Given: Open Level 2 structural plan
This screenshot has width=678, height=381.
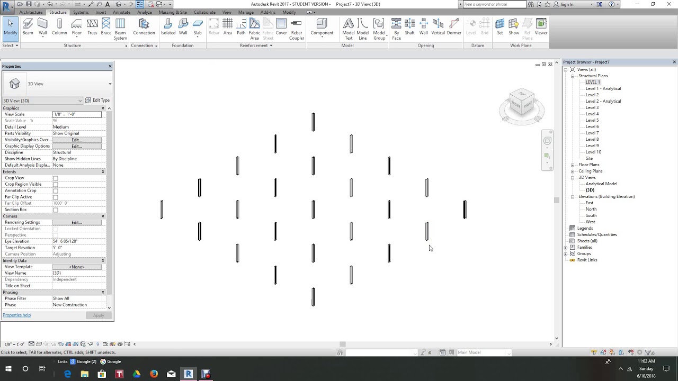Looking at the screenshot, I should click(592, 95).
